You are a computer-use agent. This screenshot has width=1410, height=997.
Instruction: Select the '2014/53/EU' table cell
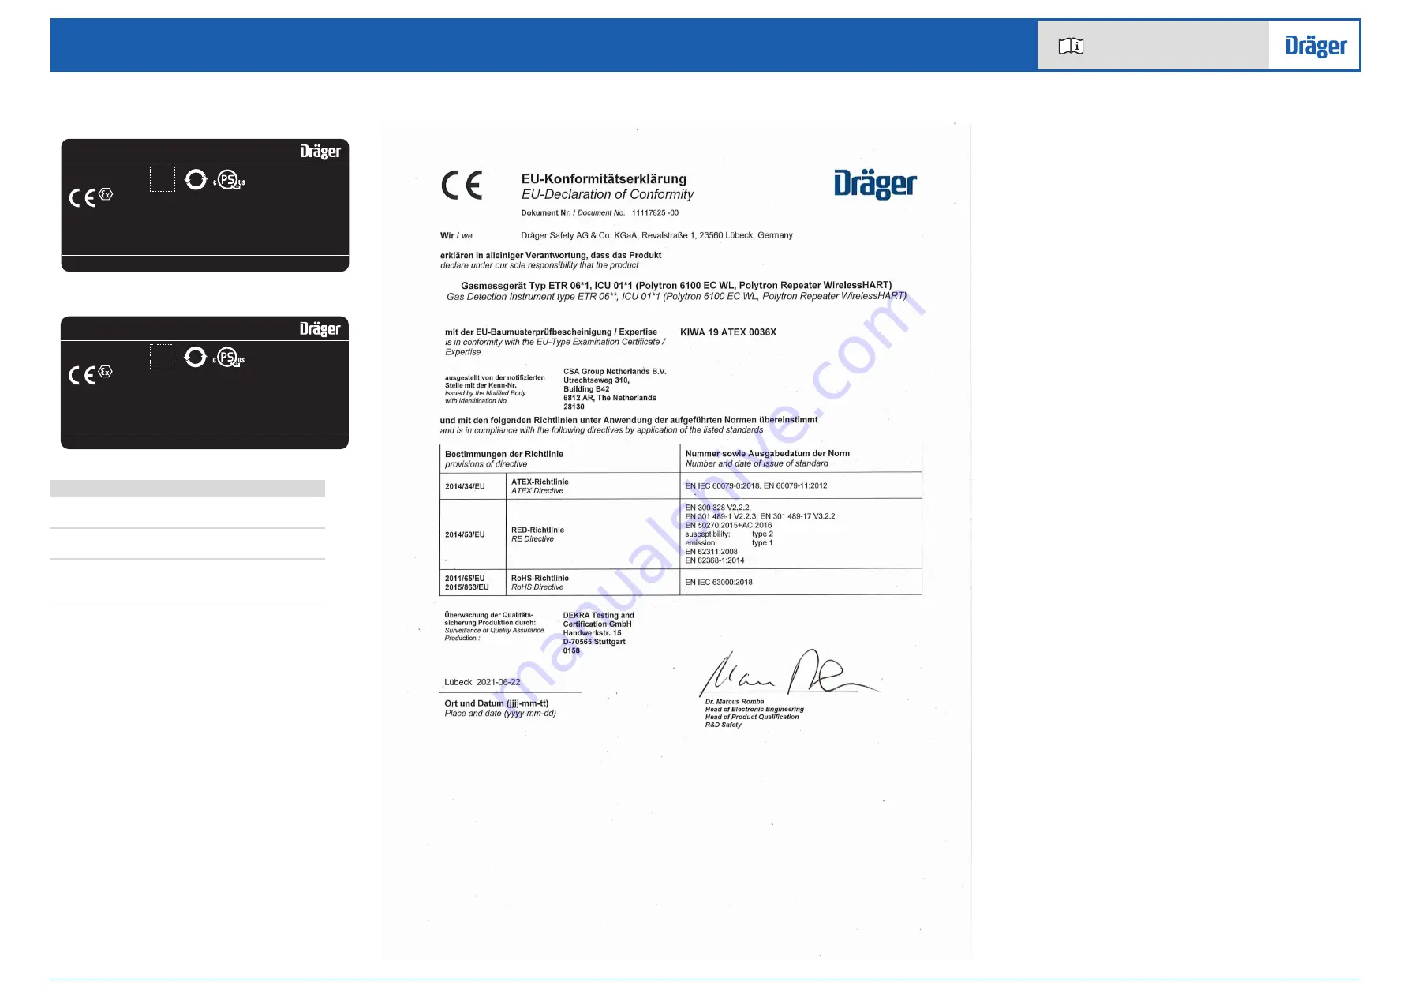pos(465,534)
